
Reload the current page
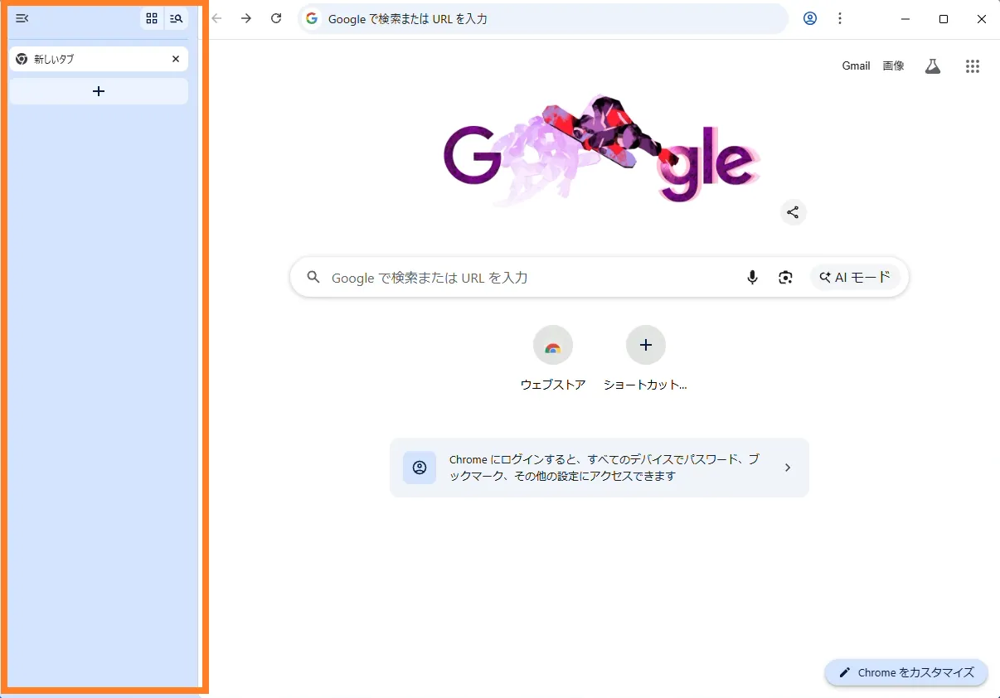click(277, 18)
